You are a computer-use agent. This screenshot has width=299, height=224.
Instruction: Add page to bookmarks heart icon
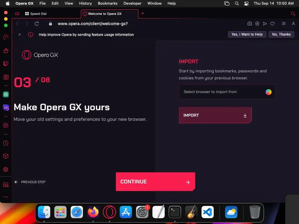[272, 24]
